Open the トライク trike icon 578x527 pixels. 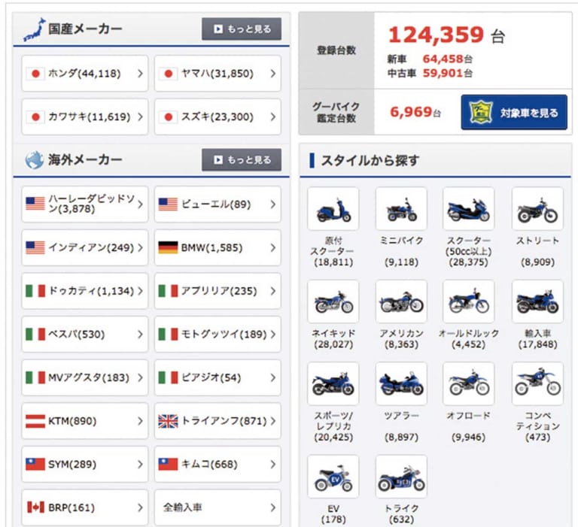(401, 477)
